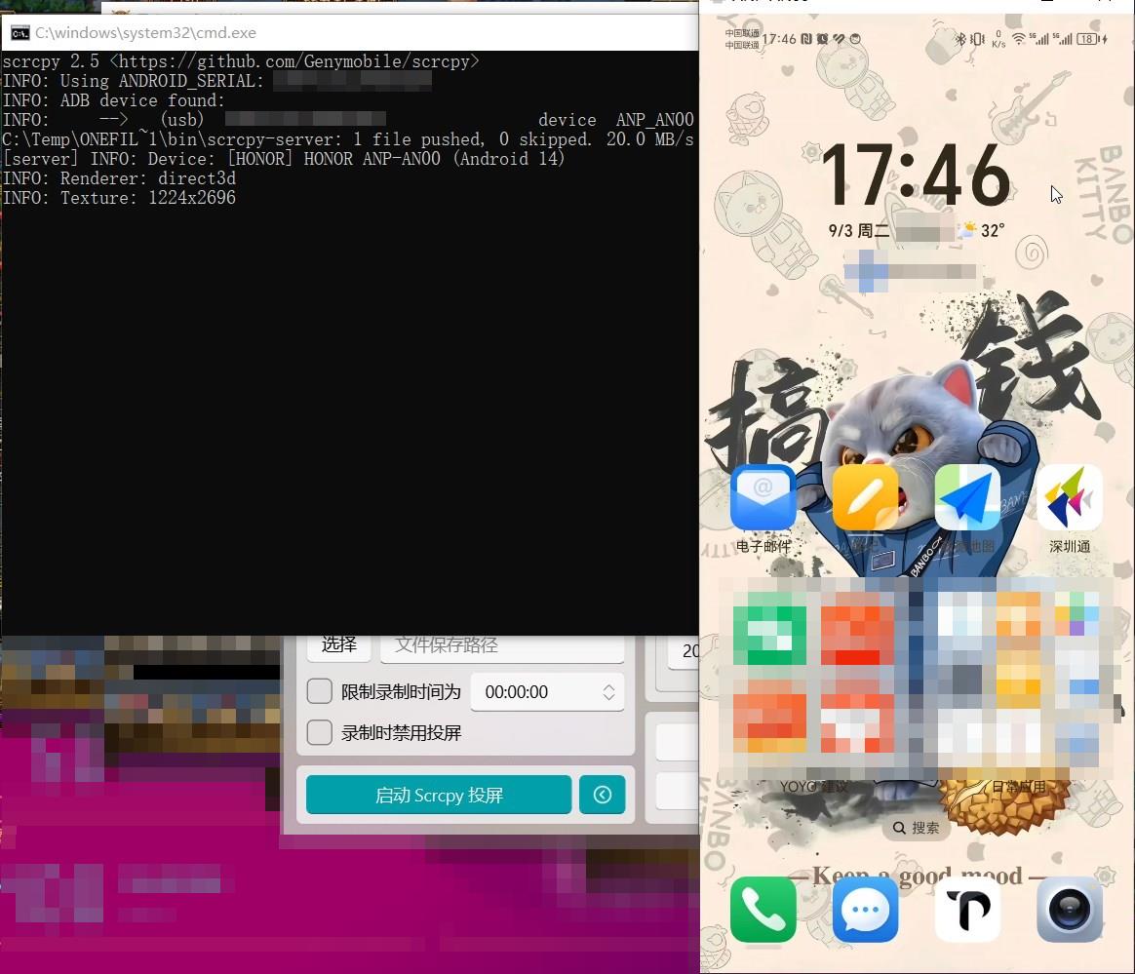Open the Messages app in the dock
The image size is (1135, 974).
(x=865, y=909)
